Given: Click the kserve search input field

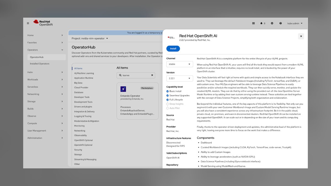Looking at the screenshot, I should pyautogui.click(x=136, y=75).
